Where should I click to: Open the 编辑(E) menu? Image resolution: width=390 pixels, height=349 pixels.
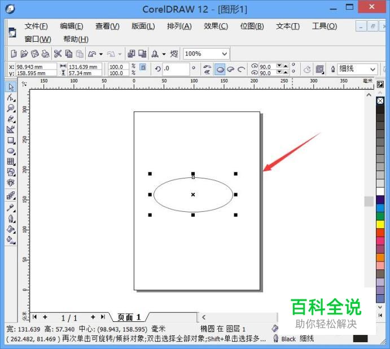[x=72, y=26]
